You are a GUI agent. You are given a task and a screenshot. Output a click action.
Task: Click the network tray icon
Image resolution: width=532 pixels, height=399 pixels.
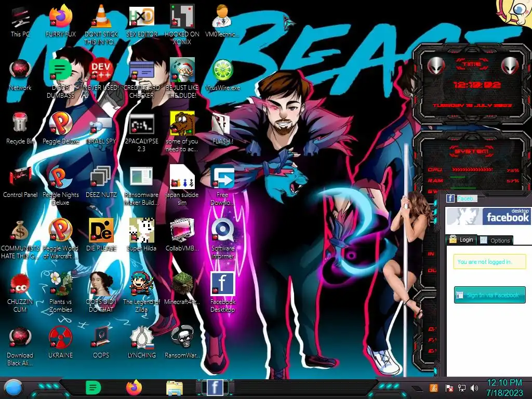click(x=462, y=388)
